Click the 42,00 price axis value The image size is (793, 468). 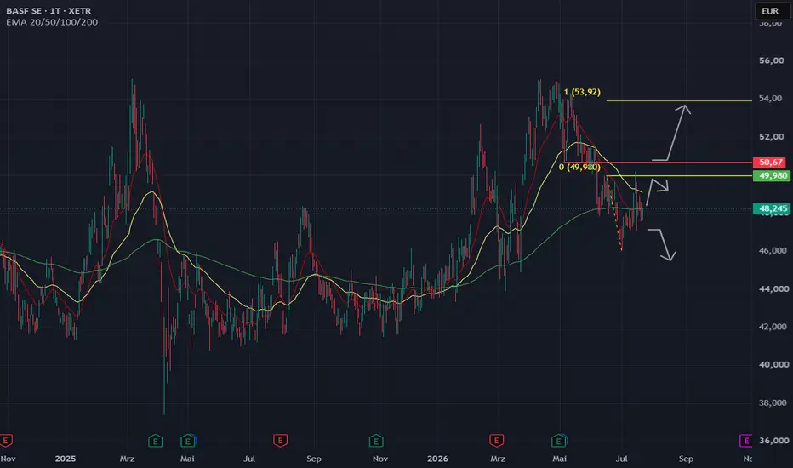click(773, 327)
